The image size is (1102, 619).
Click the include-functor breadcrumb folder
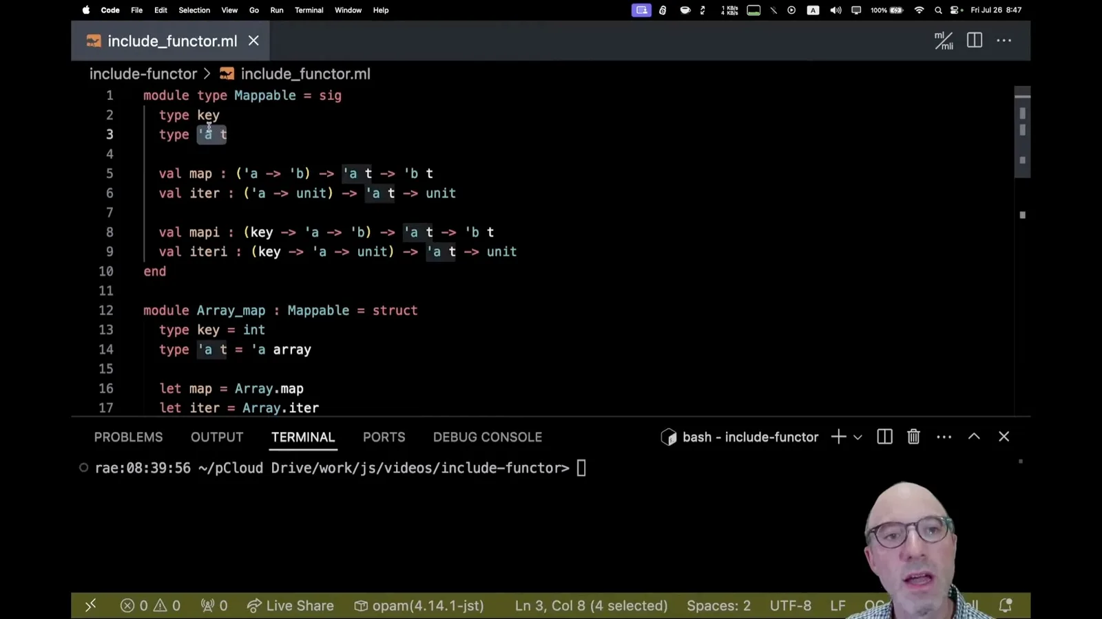point(143,74)
